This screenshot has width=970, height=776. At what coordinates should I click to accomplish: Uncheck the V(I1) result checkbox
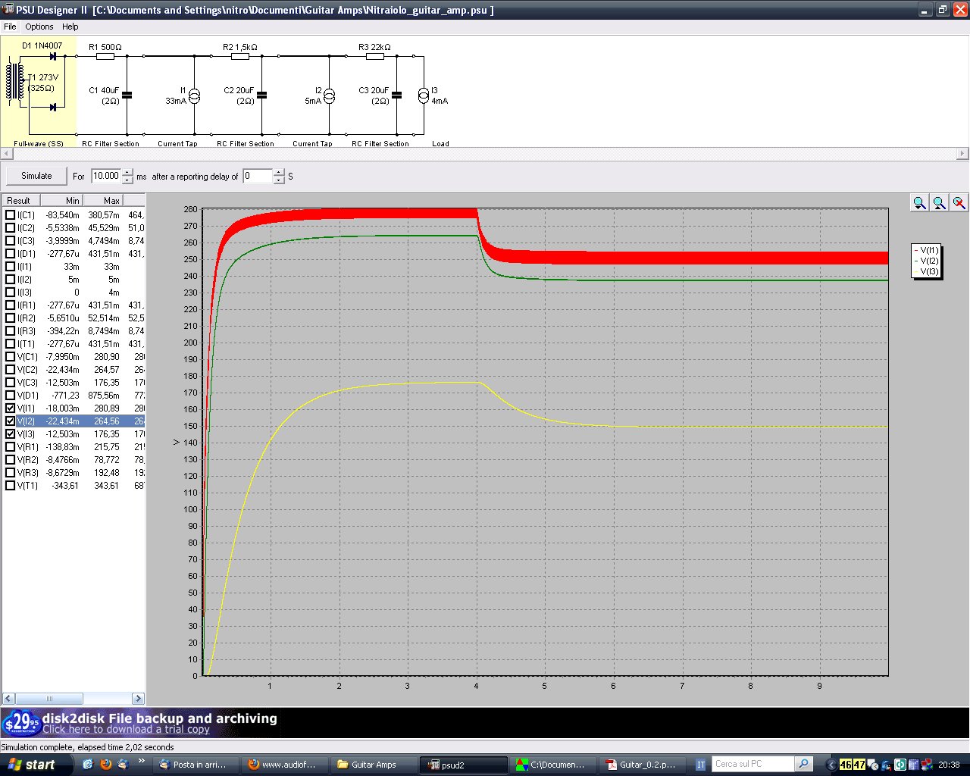(10, 408)
